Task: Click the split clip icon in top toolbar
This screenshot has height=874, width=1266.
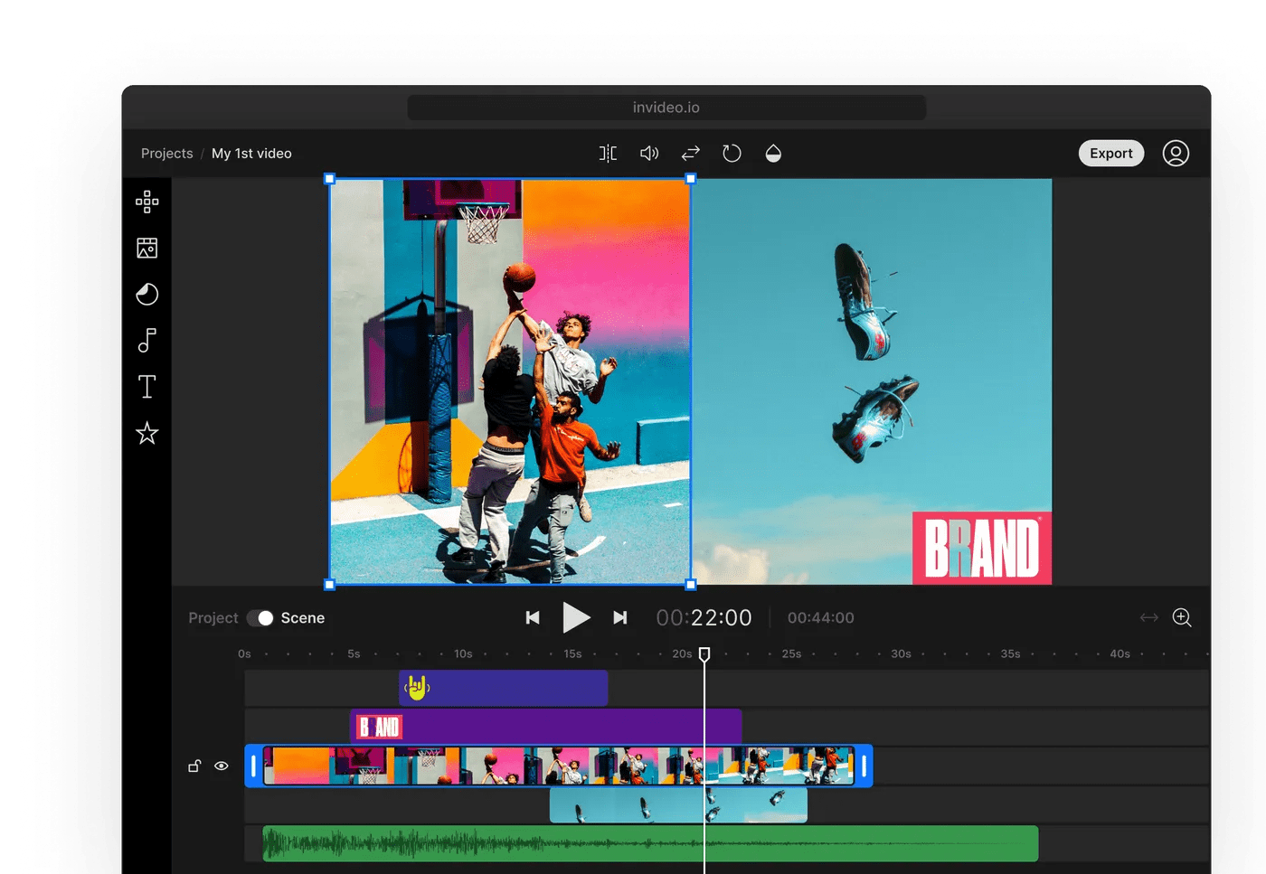Action: [609, 154]
